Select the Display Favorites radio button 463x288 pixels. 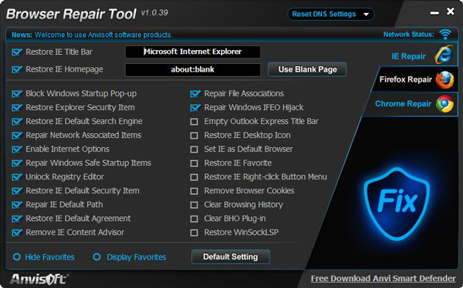pos(96,257)
